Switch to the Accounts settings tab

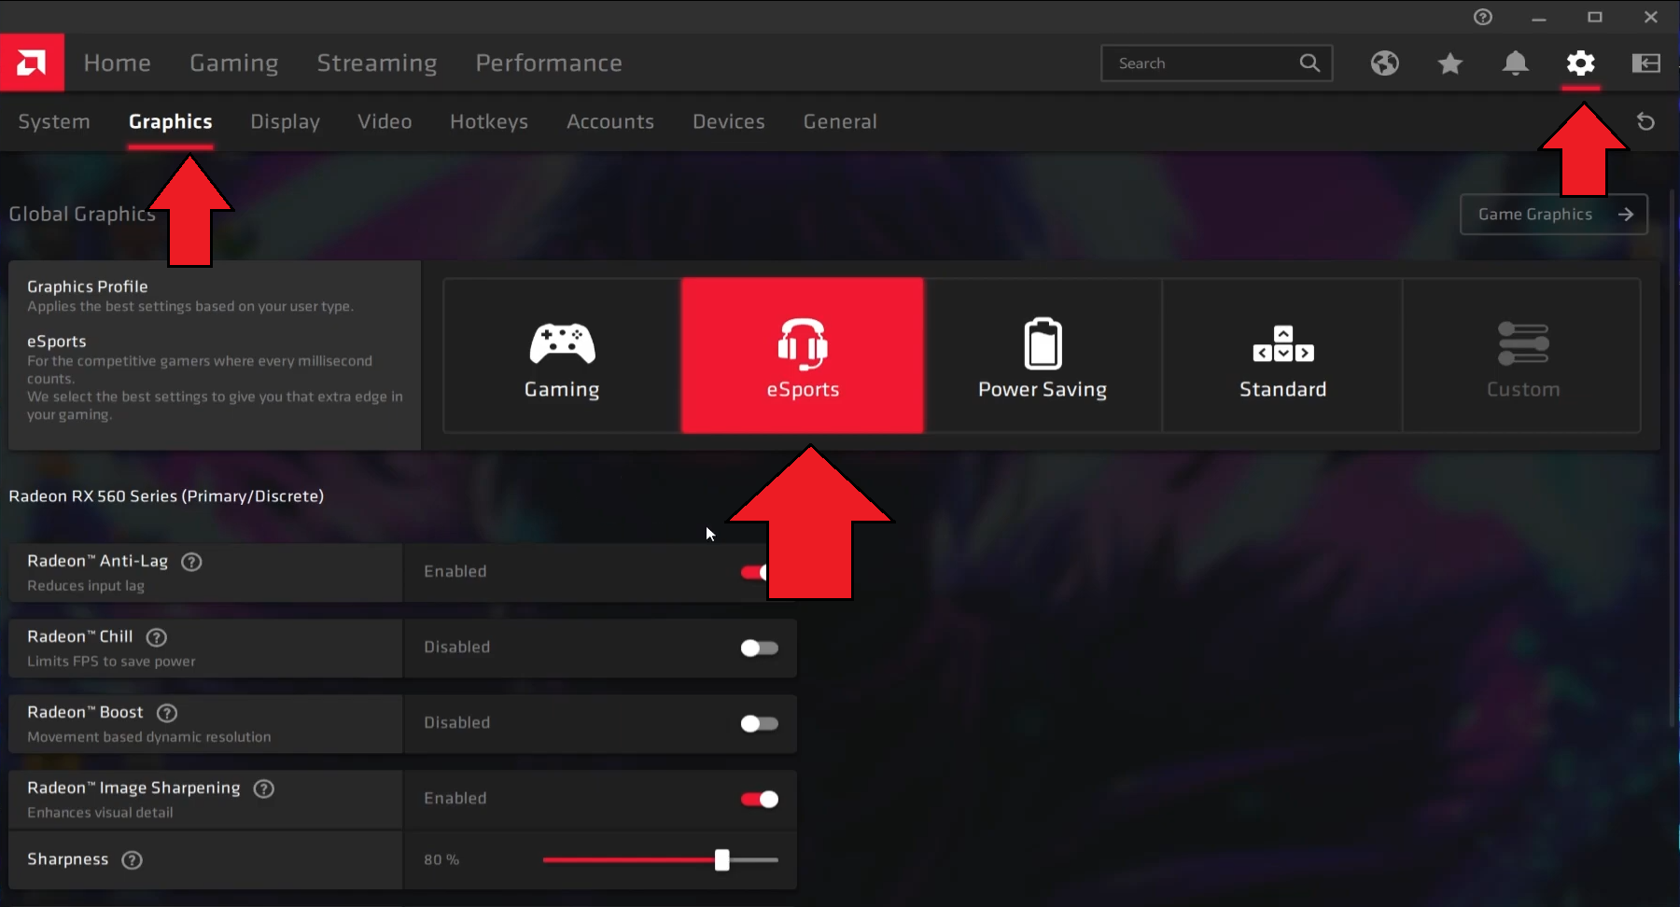(610, 121)
